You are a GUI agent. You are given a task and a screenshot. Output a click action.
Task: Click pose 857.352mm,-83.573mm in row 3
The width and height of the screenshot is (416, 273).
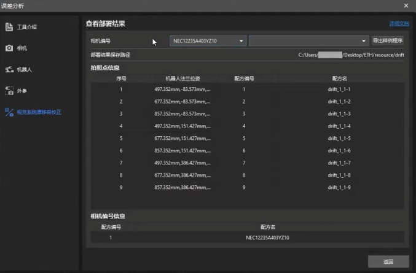(x=182, y=113)
